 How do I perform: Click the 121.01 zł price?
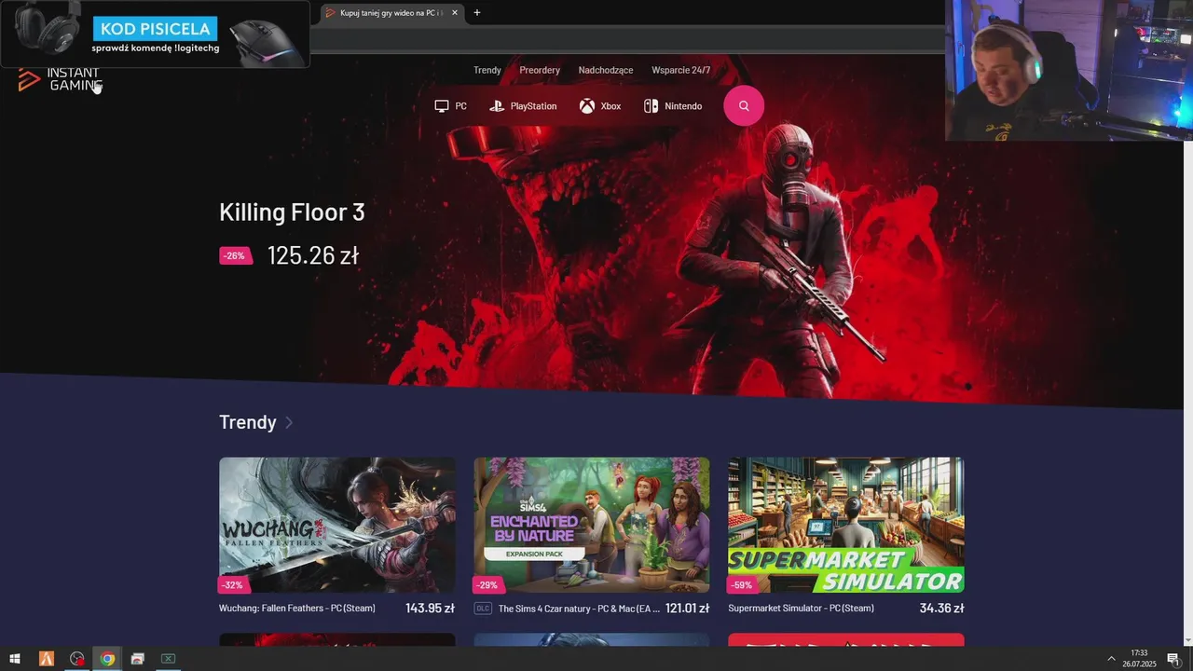(687, 609)
